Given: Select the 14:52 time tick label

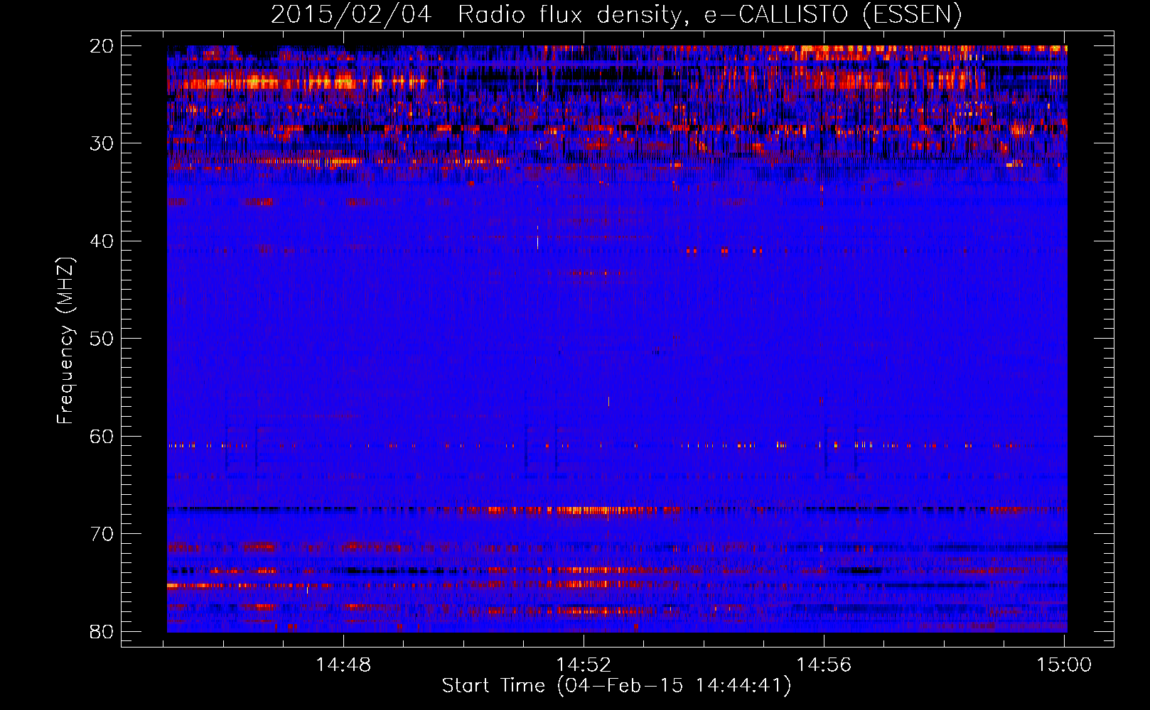Looking at the screenshot, I should tap(584, 665).
